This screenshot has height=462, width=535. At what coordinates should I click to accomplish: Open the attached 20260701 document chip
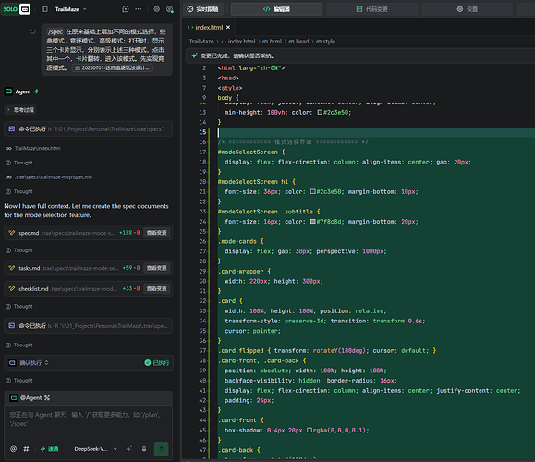113,67
